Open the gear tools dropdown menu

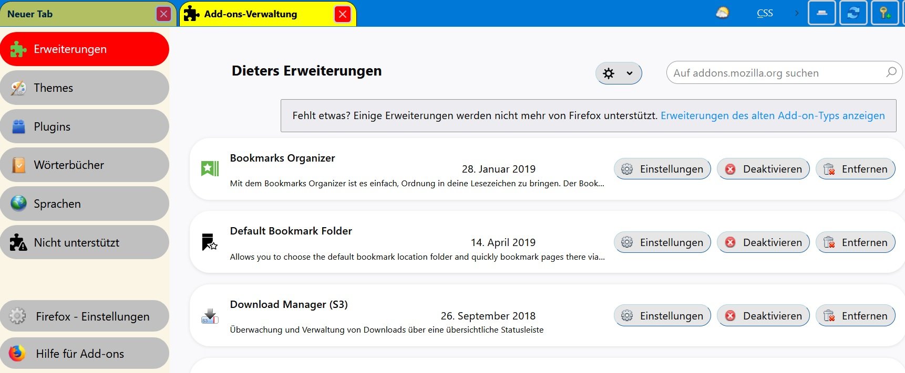[x=619, y=73]
